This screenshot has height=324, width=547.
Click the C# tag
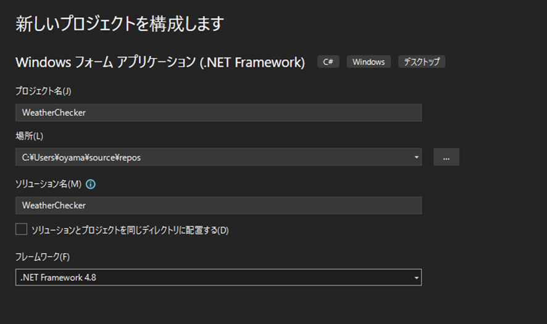click(x=328, y=62)
